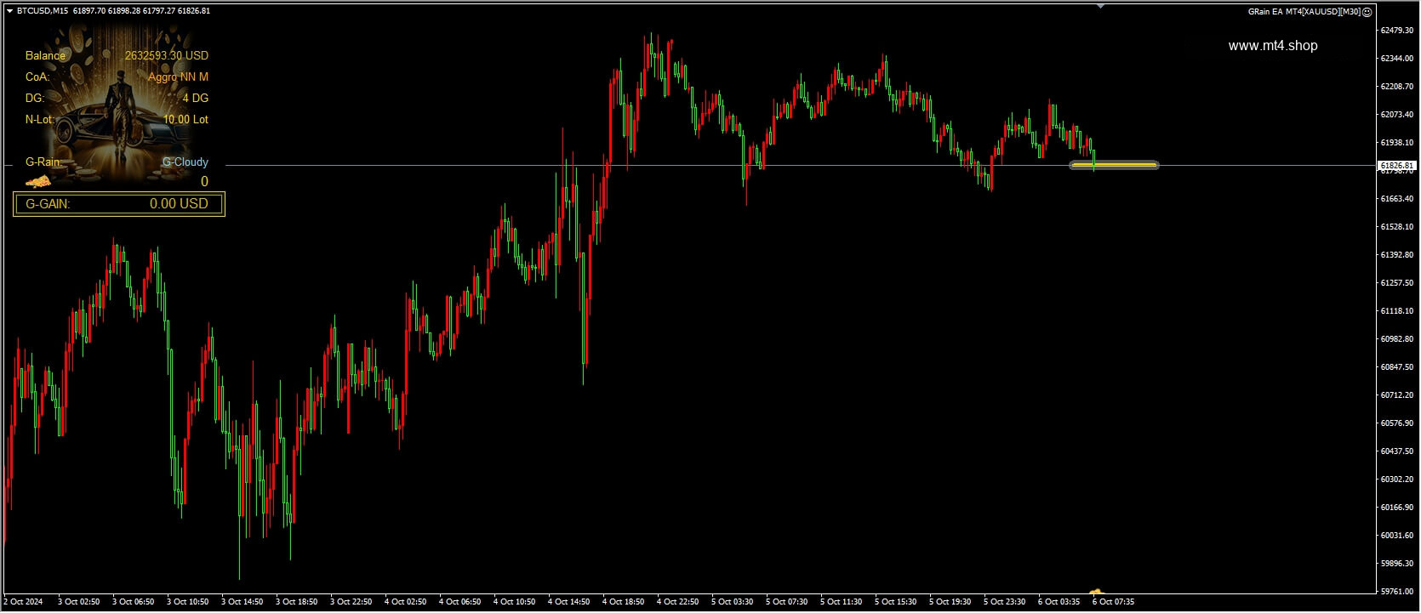Click the 61257.50 price scale label

[x=1396, y=283]
